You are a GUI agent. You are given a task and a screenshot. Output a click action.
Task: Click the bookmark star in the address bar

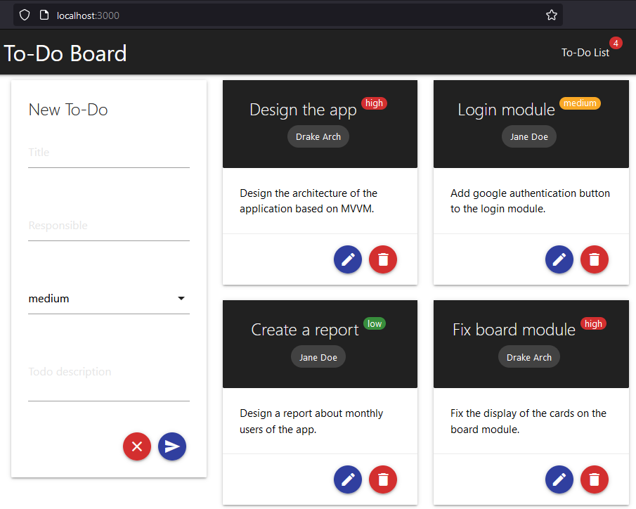(x=552, y=14)
